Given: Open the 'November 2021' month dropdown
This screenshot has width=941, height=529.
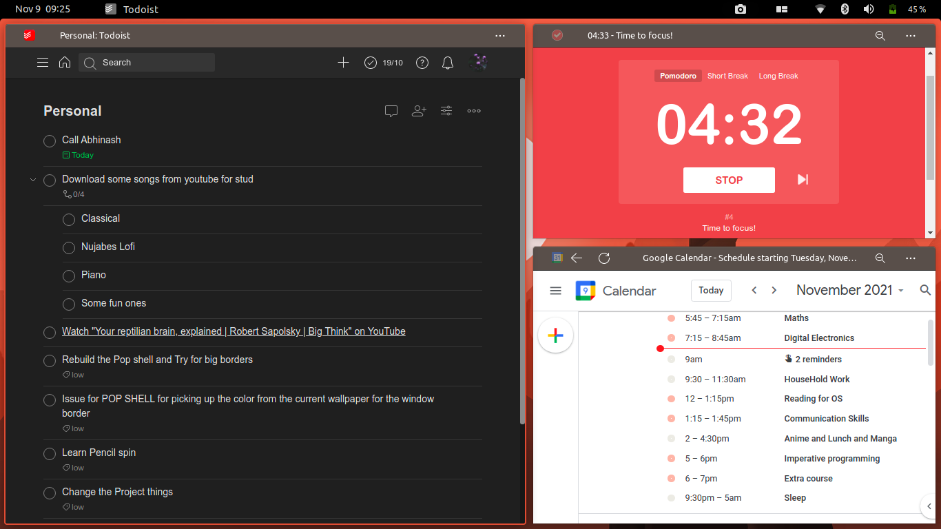Looking at the screenshot, I should click(x=849, y=290).
